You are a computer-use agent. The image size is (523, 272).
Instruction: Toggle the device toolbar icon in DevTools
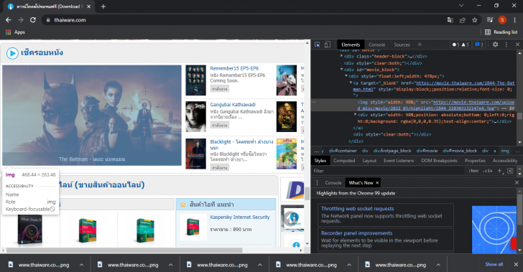pyautogui.click(x=327, y=44)
